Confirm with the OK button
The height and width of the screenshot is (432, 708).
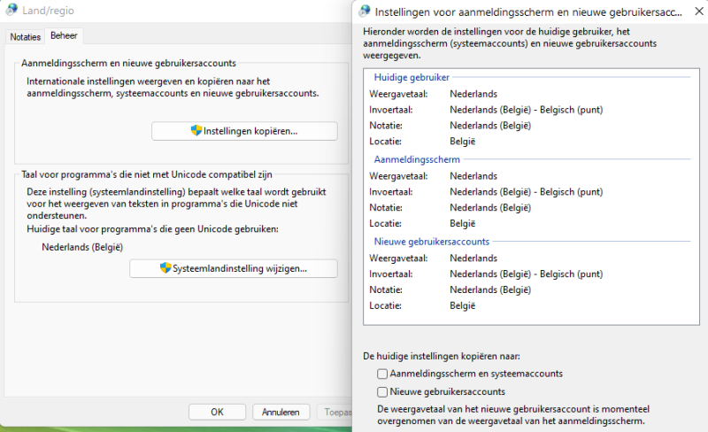pyautogui.click(x=217, y=412)
